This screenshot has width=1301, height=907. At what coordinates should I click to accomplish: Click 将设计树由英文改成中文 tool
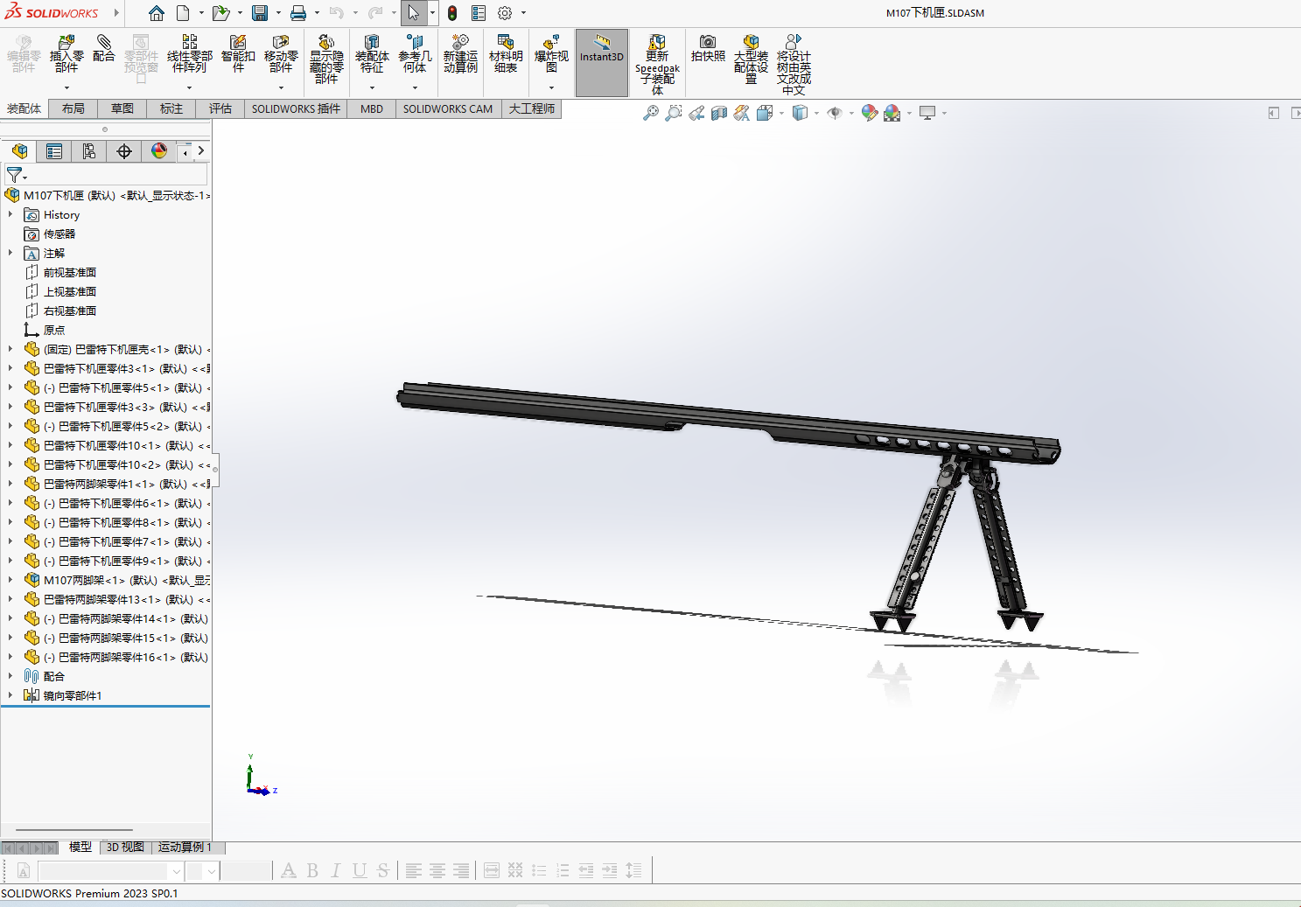(x=794, y=64)
